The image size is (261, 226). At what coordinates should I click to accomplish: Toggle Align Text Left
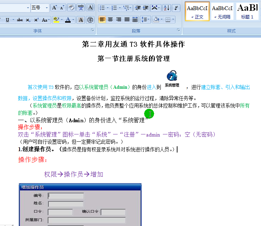[x=102, y=20]
